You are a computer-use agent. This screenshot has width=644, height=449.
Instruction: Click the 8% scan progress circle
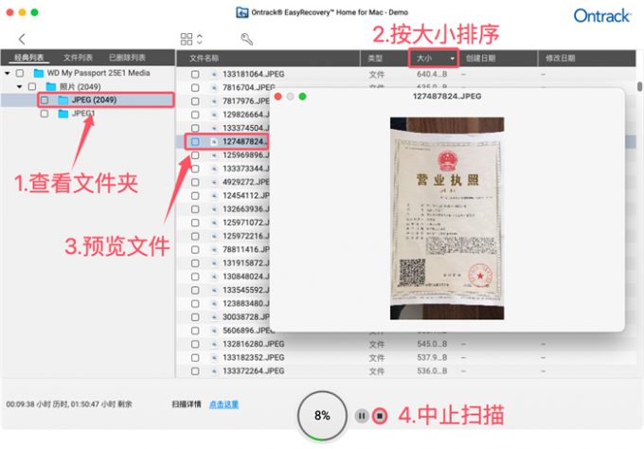pyautogui.click(x=322, y=416)
